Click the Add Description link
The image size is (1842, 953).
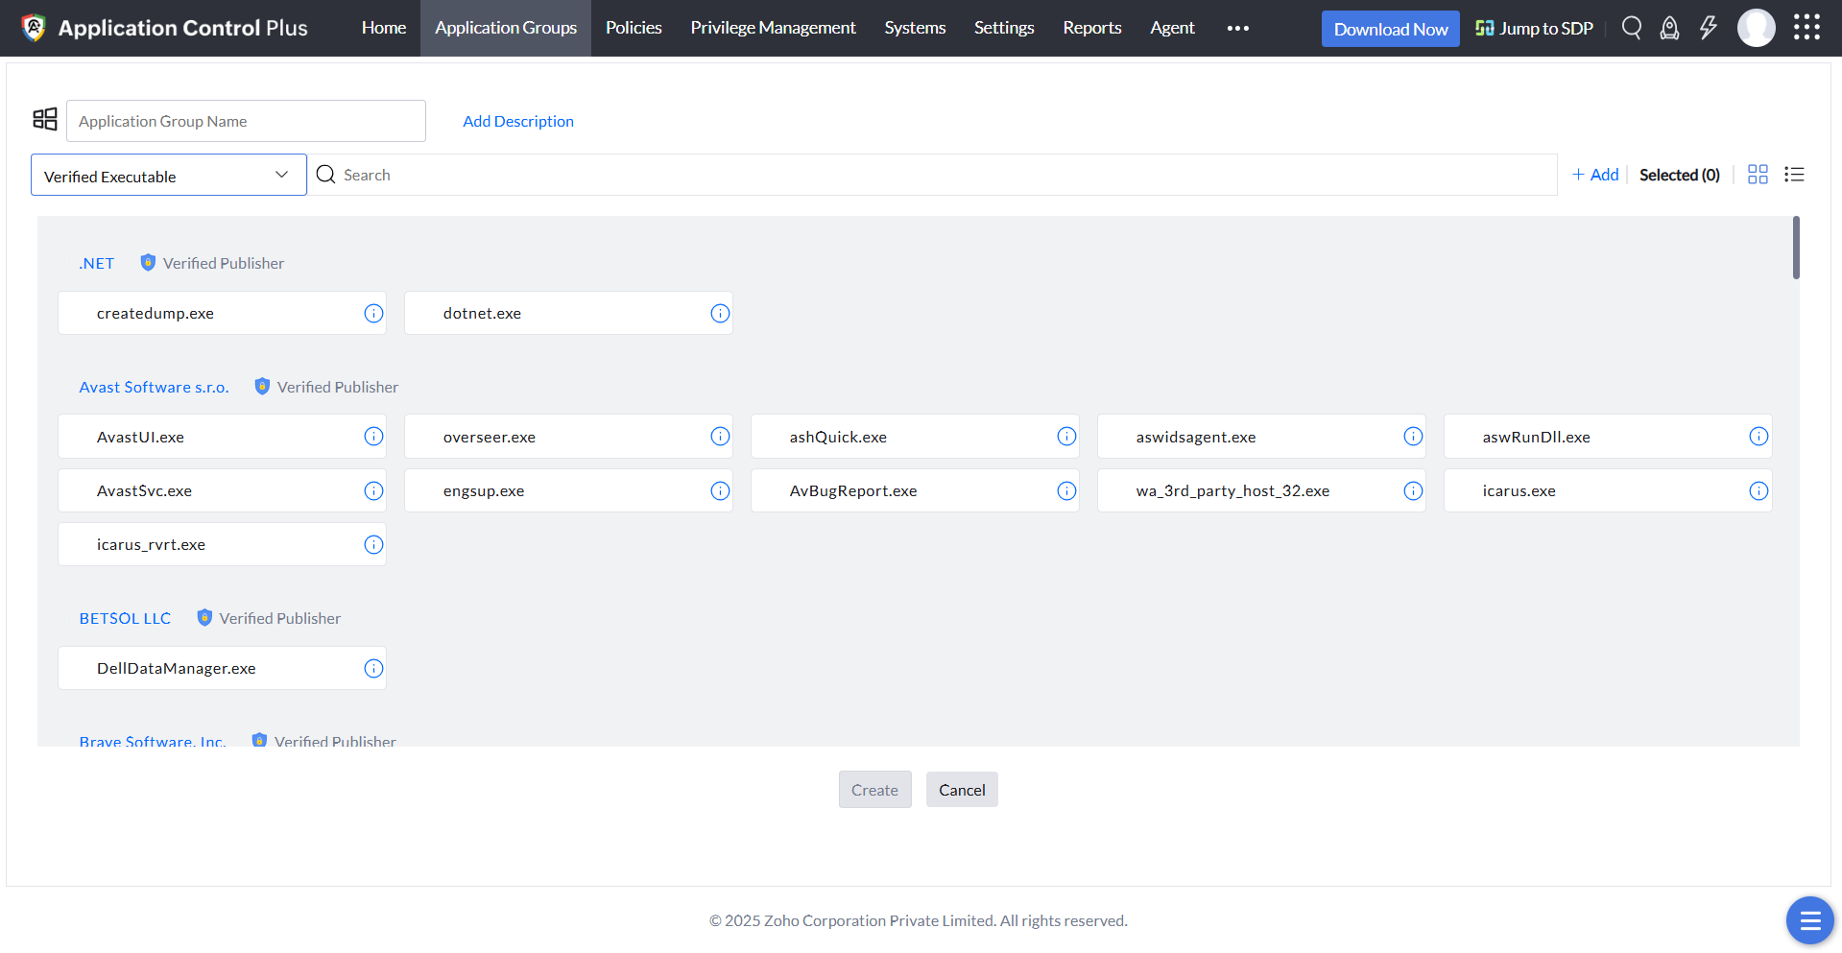pos(518,121)
